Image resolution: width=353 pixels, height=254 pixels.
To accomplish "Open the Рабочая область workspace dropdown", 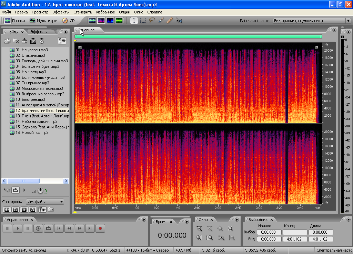I will click(x=348, y=21).
